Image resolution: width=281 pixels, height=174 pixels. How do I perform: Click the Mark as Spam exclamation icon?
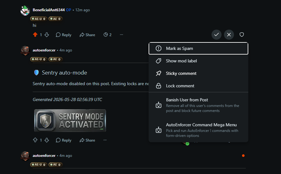point(159,48)
